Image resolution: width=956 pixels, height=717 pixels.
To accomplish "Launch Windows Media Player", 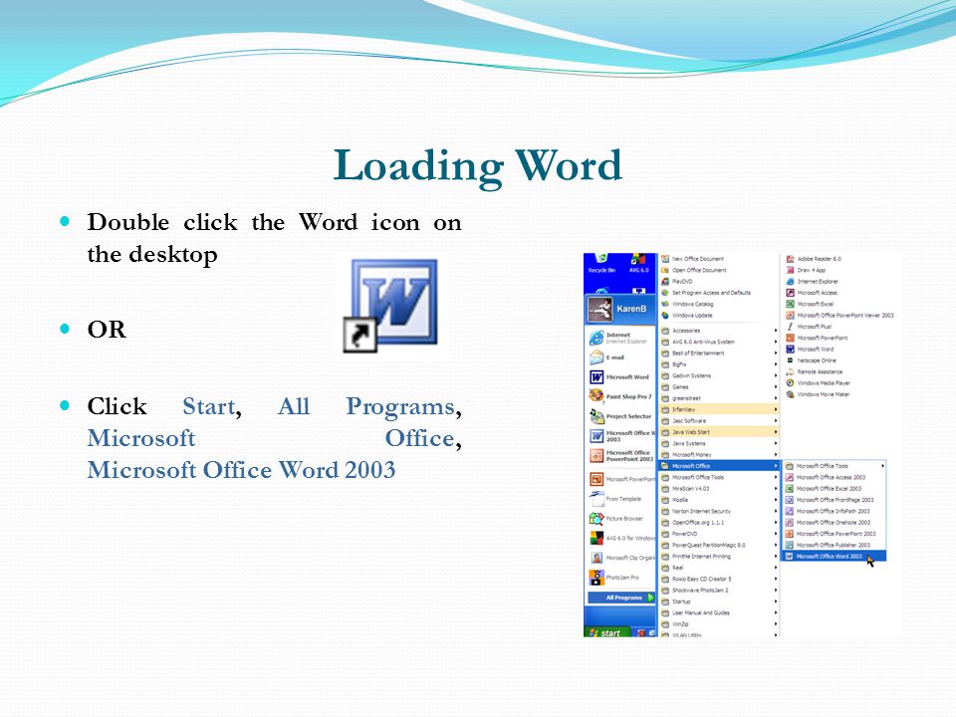I will coord(819,382).
